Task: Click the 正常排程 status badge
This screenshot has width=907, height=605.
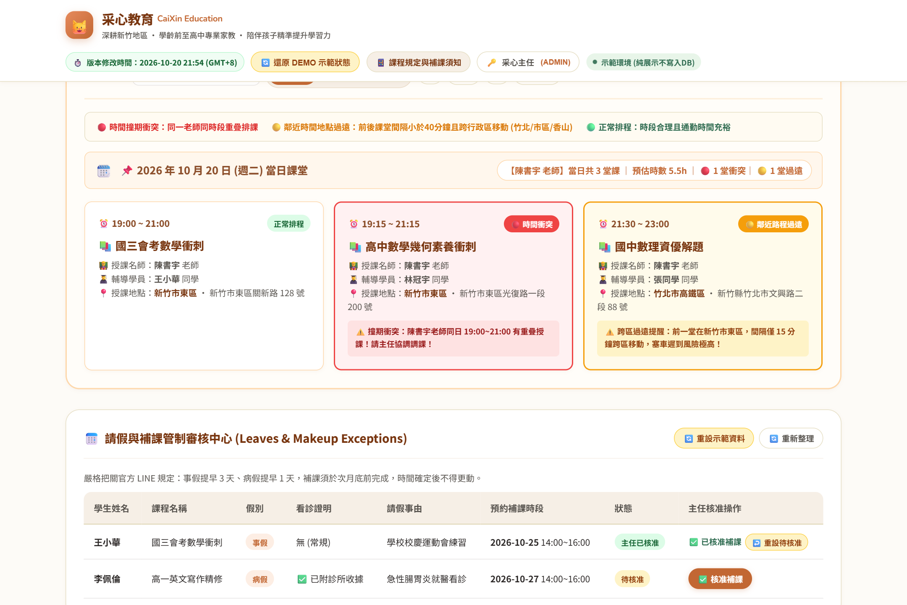Action: click(x=289, y=224)
